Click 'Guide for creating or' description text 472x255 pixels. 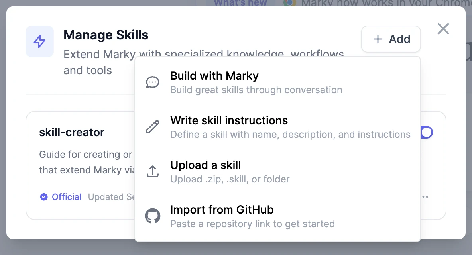click(85, 155)
